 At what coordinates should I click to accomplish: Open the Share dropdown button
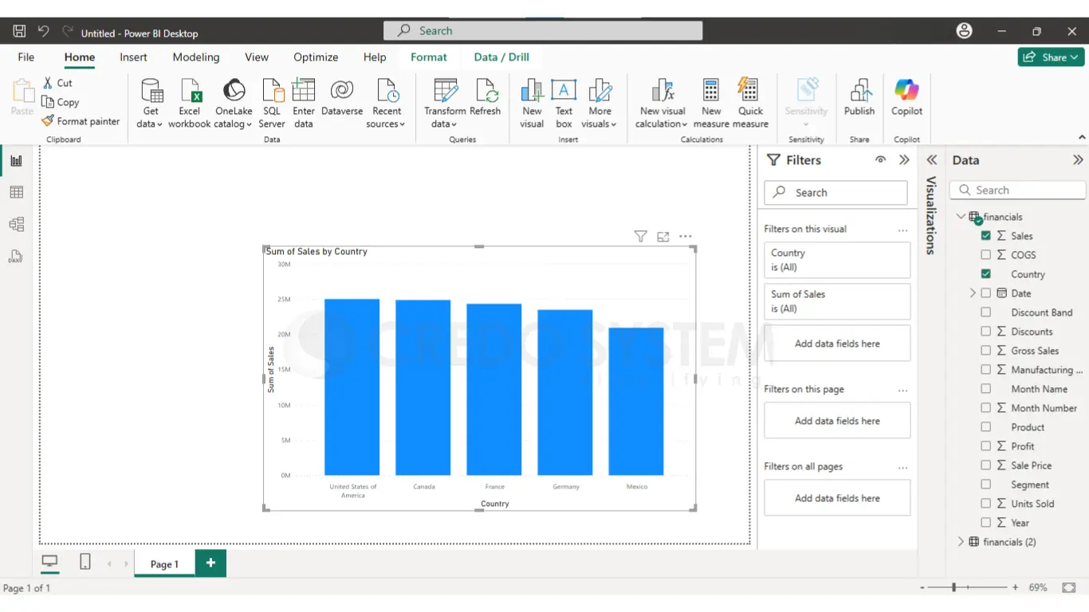pyautogui.click(x=1051, y=57)
